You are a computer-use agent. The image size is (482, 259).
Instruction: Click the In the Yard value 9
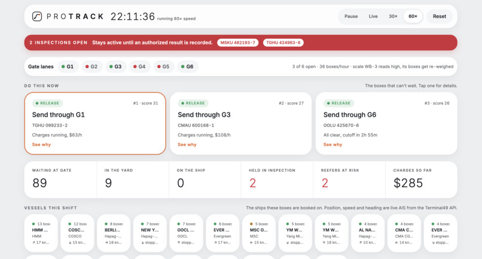coord(108,183)
